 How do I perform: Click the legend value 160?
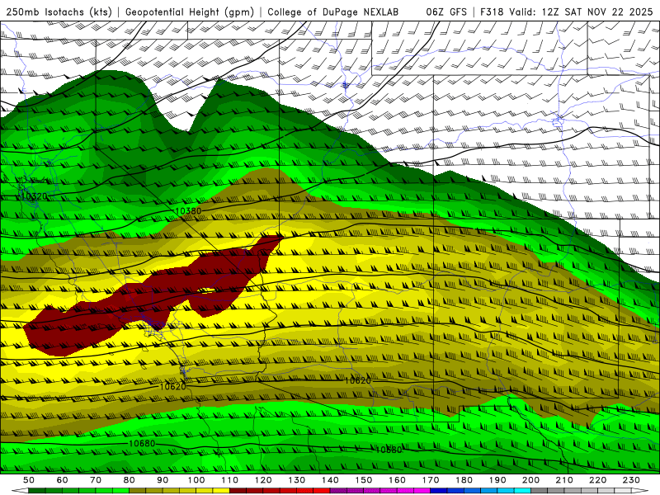397,480
